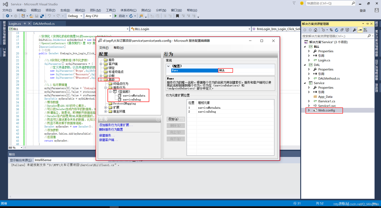Open the 文件(F) menu in Visual Studio
The image size is (381, 208).
point(7,10)
